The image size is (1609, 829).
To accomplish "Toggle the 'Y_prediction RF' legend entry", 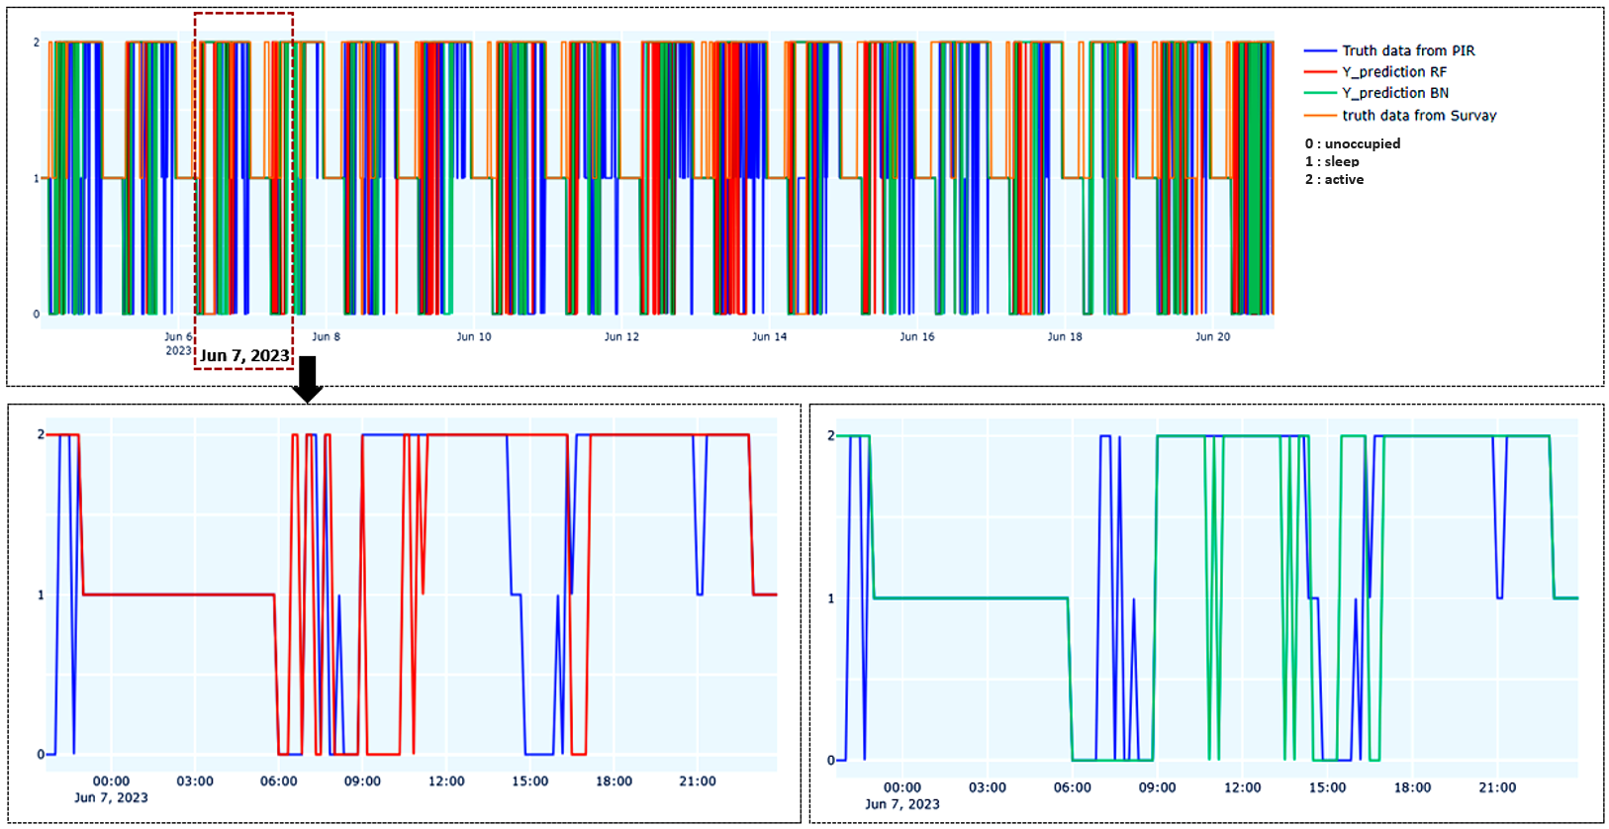I will click(x=1375, y=72).
